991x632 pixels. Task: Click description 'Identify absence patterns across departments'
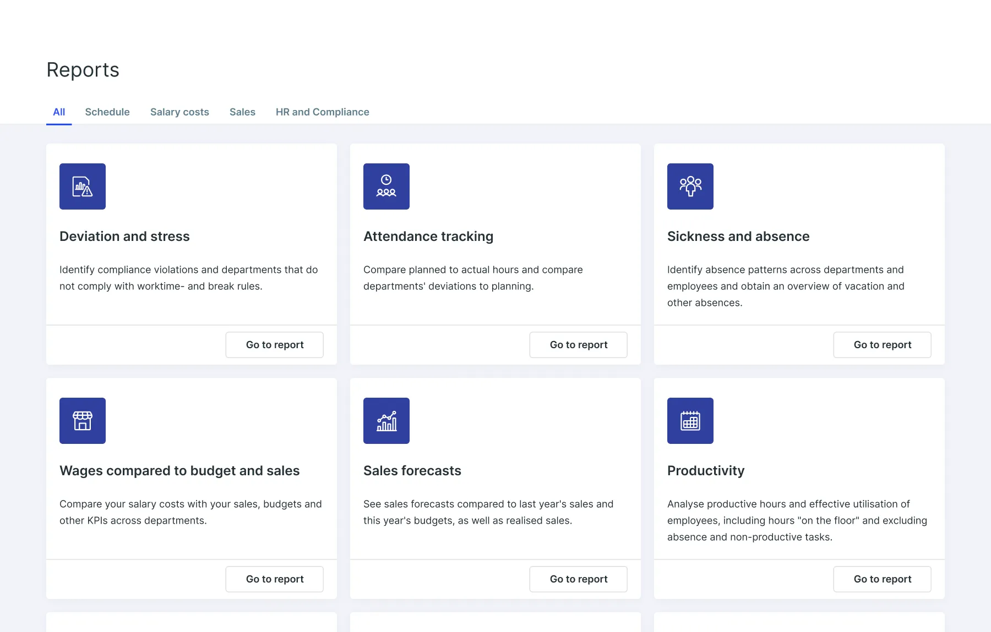786,286
